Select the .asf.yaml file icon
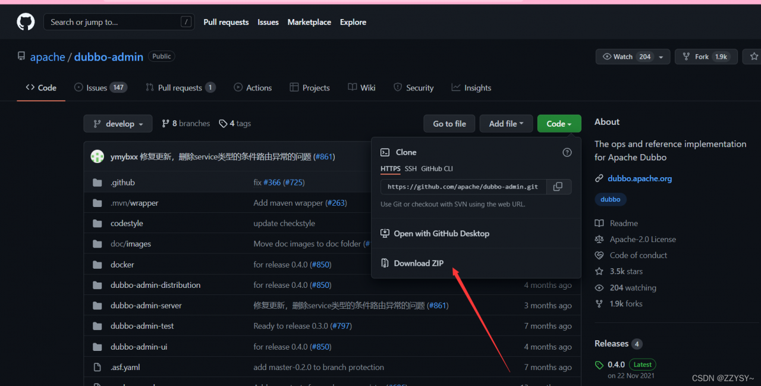761x386 pixels. pyautogui.click(x=98, y=368)
